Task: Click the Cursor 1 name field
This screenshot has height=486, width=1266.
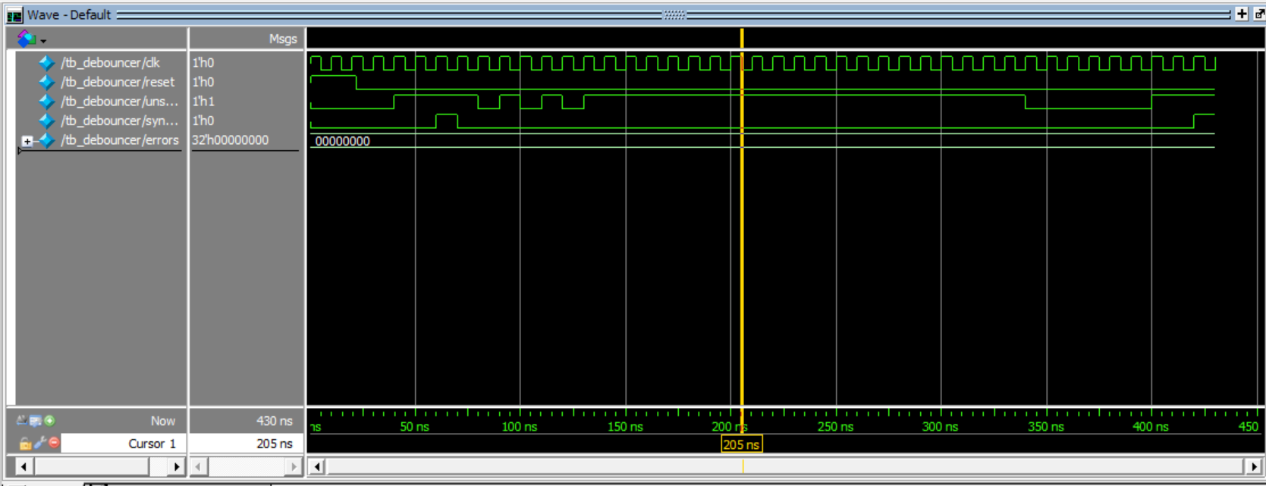Action: coord(121,444)
